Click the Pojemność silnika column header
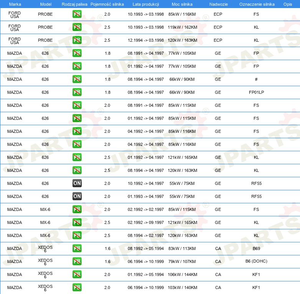 (x=107, y=4)
